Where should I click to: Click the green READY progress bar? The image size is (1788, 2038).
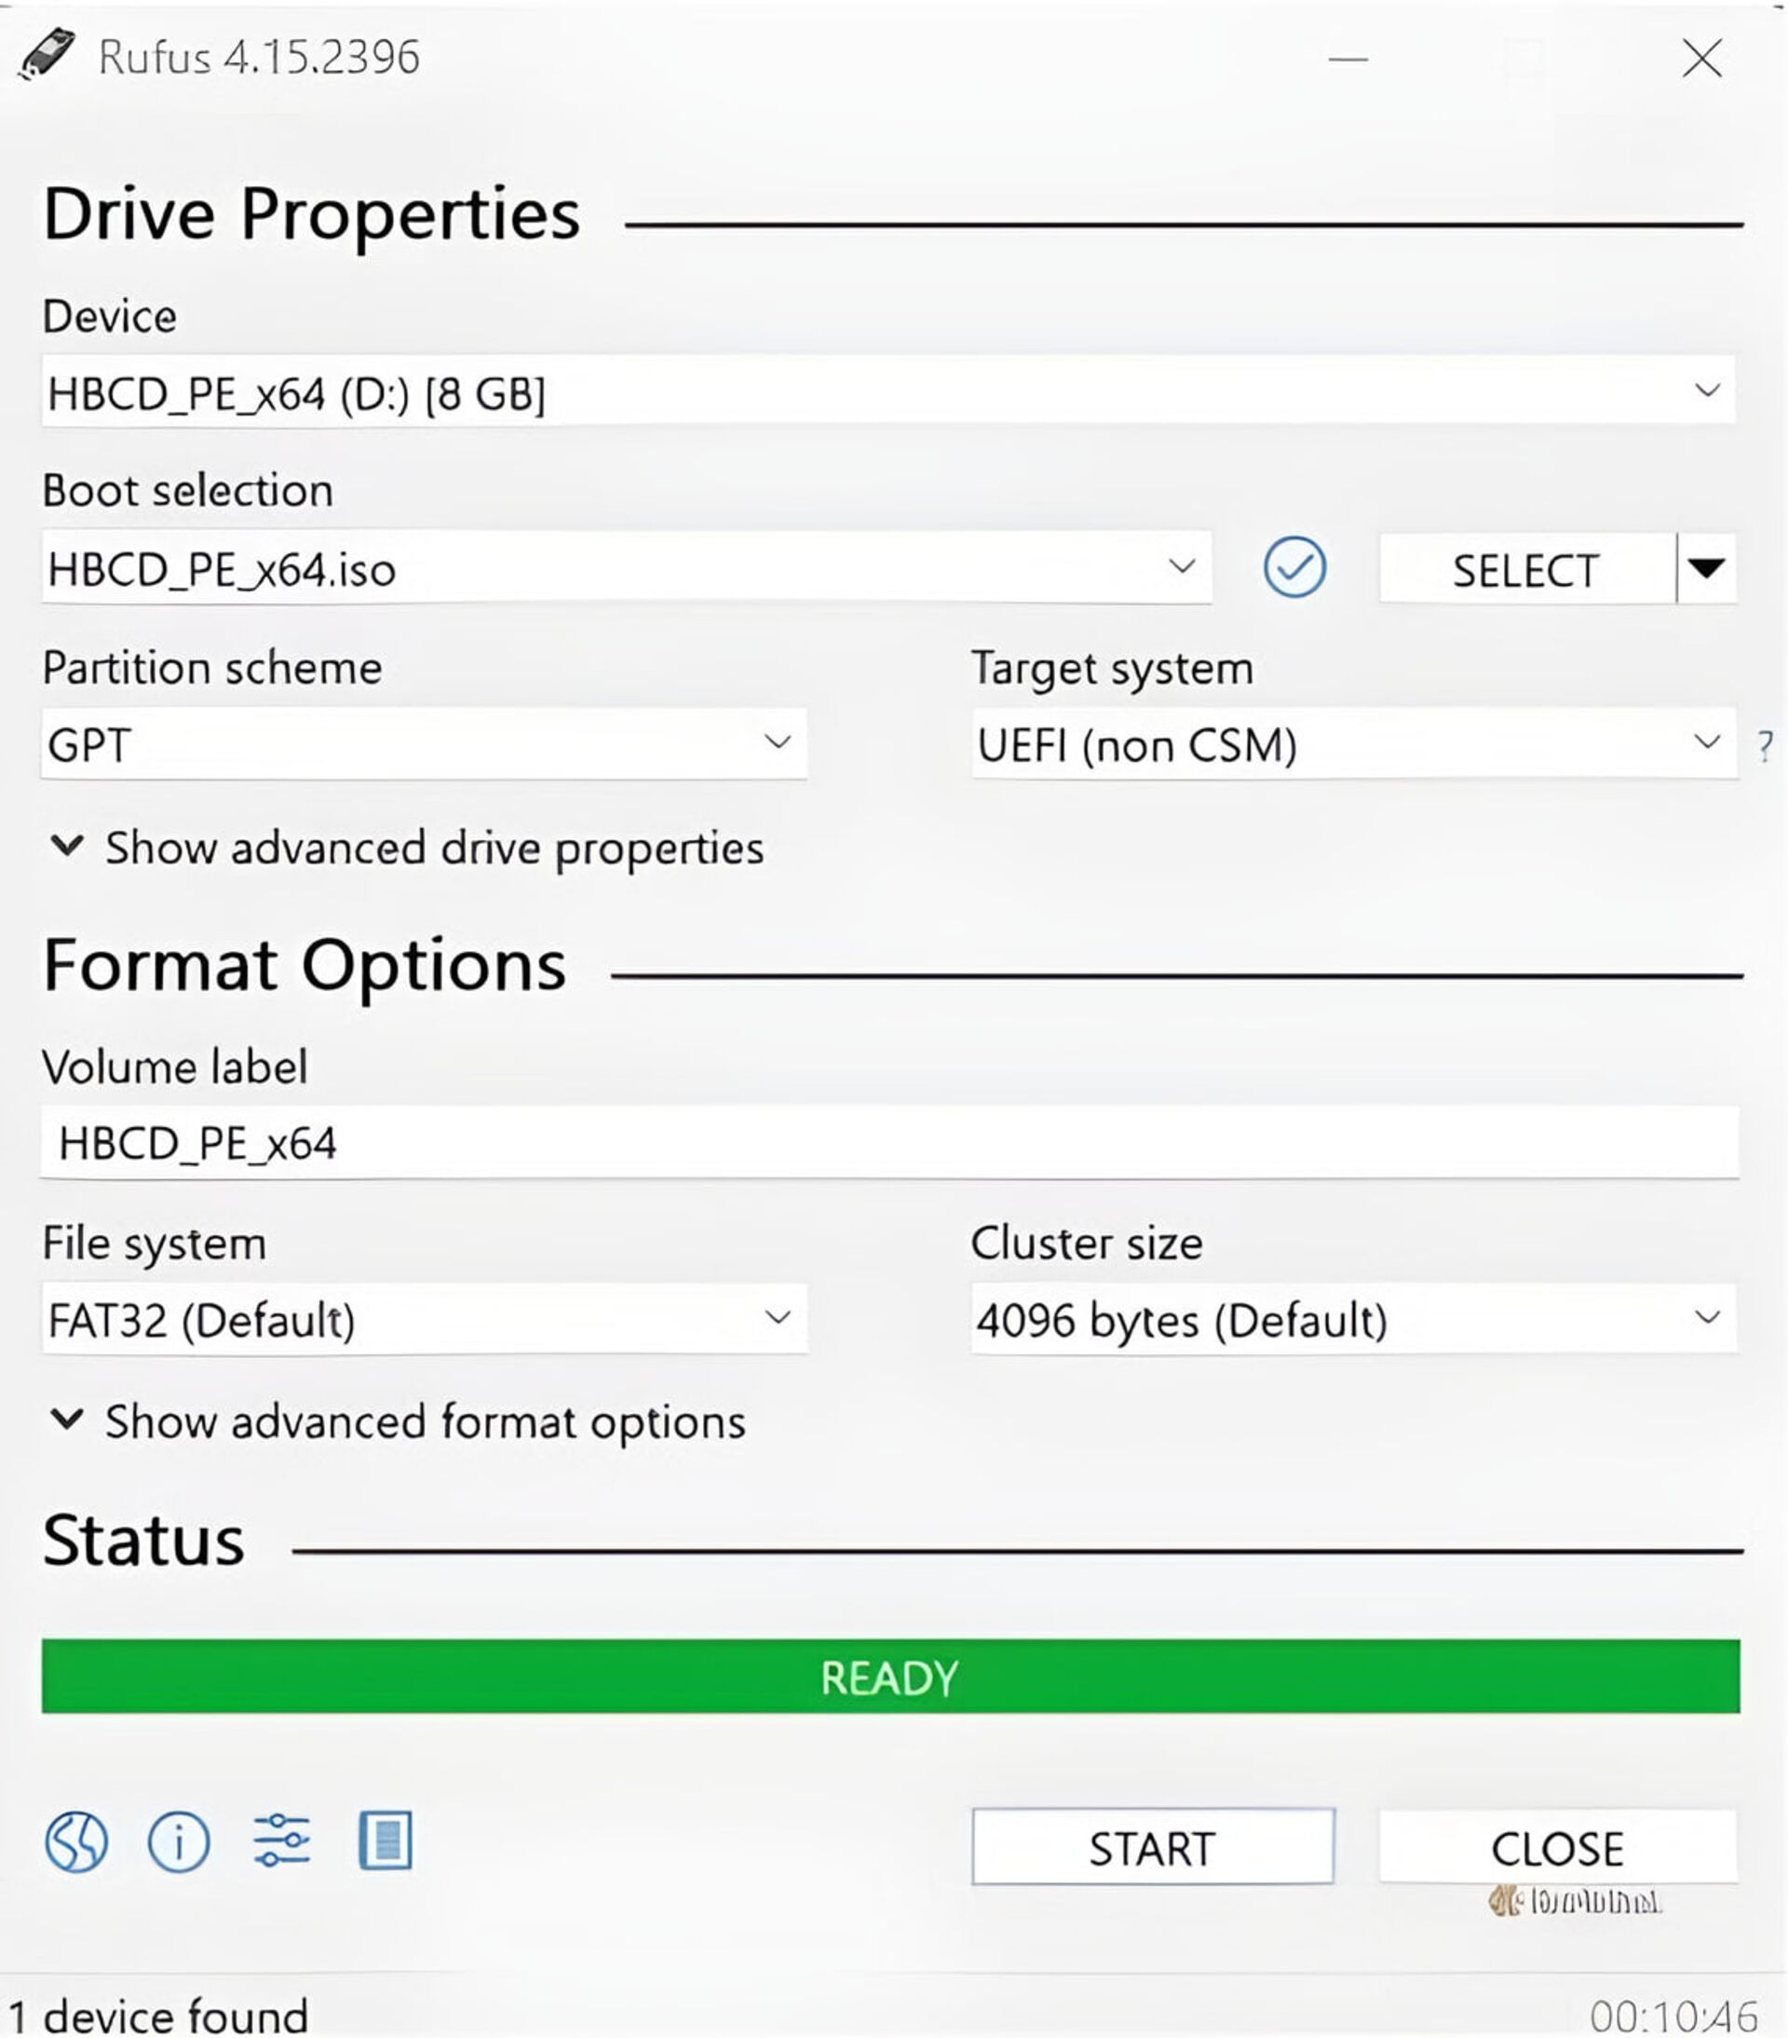(891, 1677)
